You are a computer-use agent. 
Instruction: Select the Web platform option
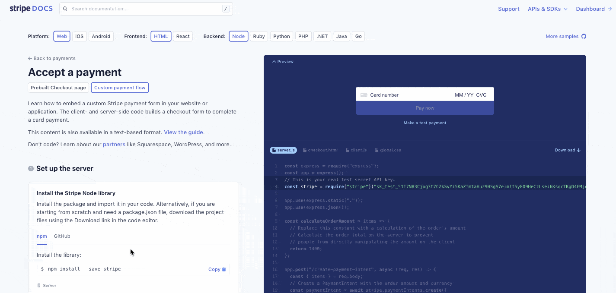click(62, 36)
